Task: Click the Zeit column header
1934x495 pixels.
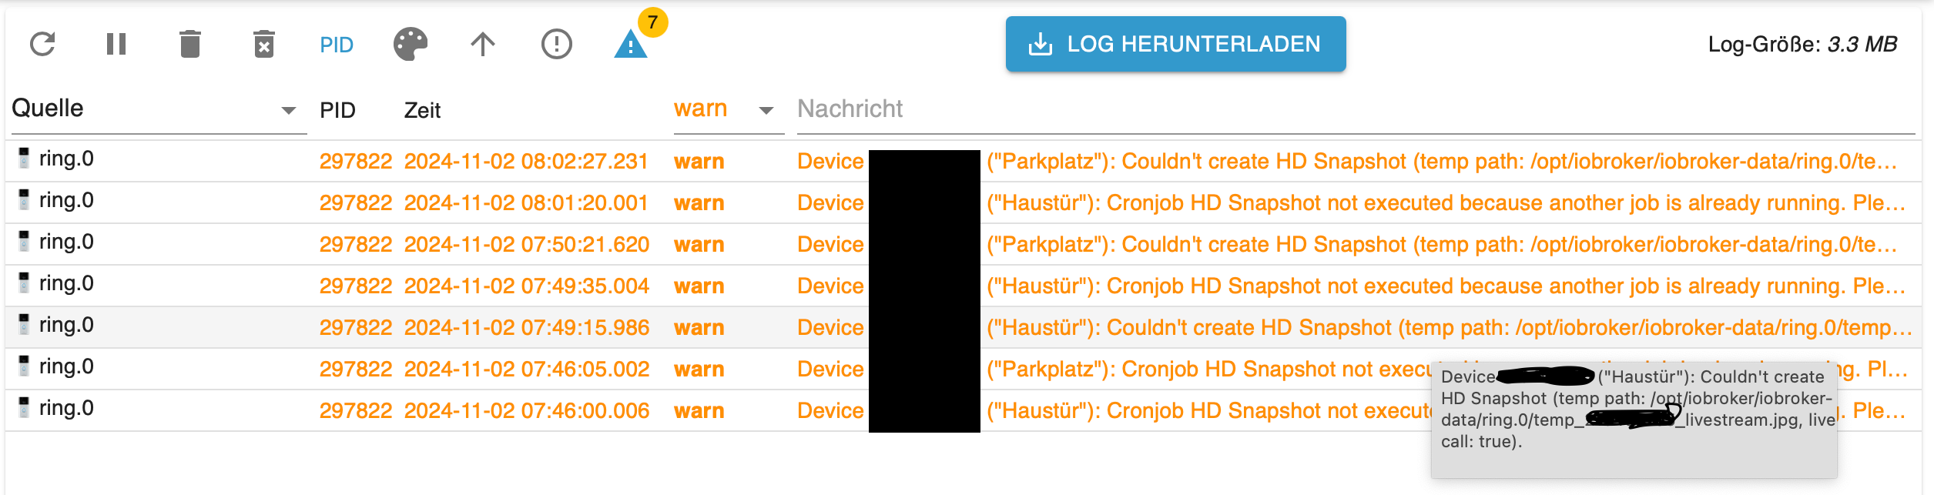Action: pyautogui.click(x=422, y=111)
